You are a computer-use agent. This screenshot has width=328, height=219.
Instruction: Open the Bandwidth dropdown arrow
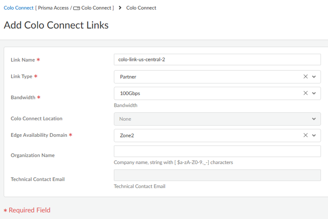click(314, 93)
